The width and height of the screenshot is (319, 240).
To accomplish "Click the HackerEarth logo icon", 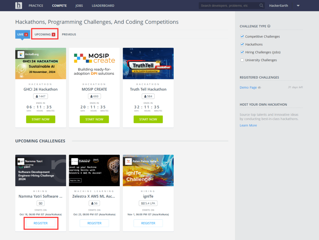I will pyautogui.click(x=19, y=6).
